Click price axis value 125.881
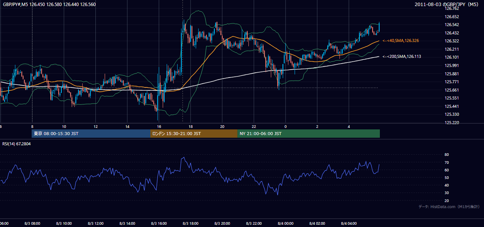Image resolution: width=484 pixels, height=227 pixels. (452, 74)
